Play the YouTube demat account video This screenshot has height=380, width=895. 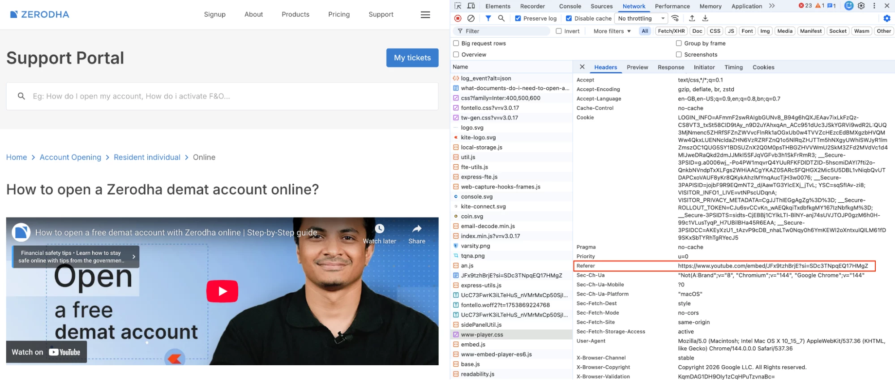[222, 291]
